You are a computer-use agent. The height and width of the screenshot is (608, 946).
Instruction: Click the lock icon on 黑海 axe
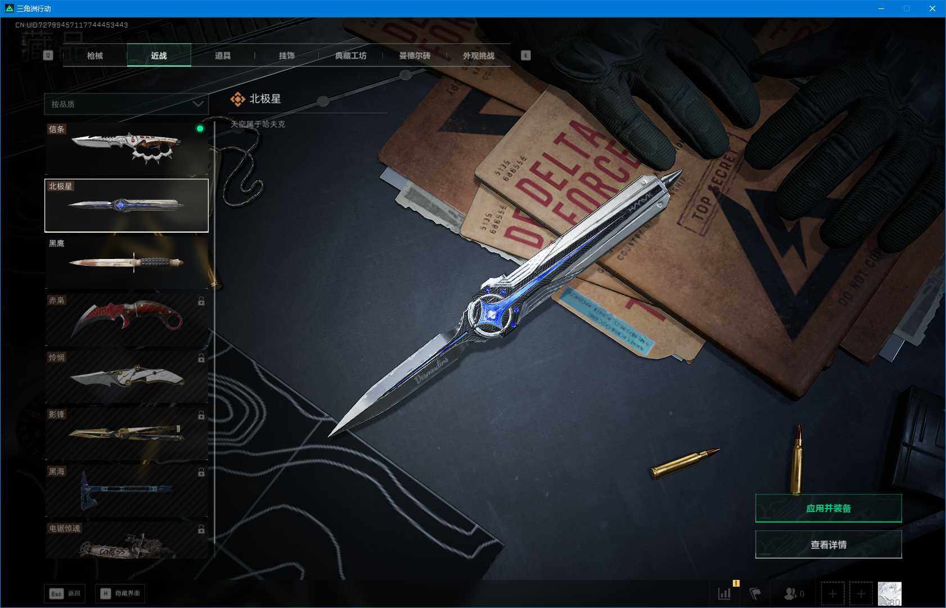coord(201,473)
